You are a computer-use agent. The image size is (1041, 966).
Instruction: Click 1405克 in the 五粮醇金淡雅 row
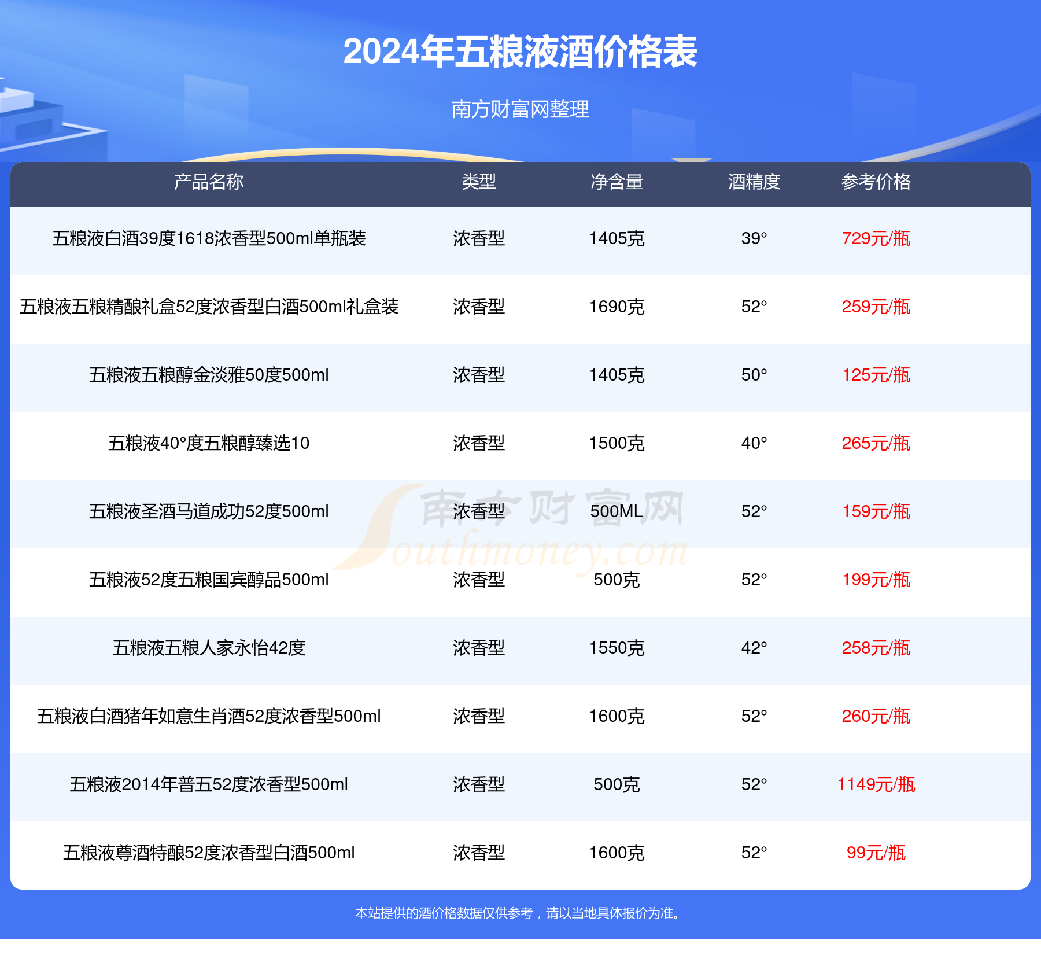[x=617, y=375]
